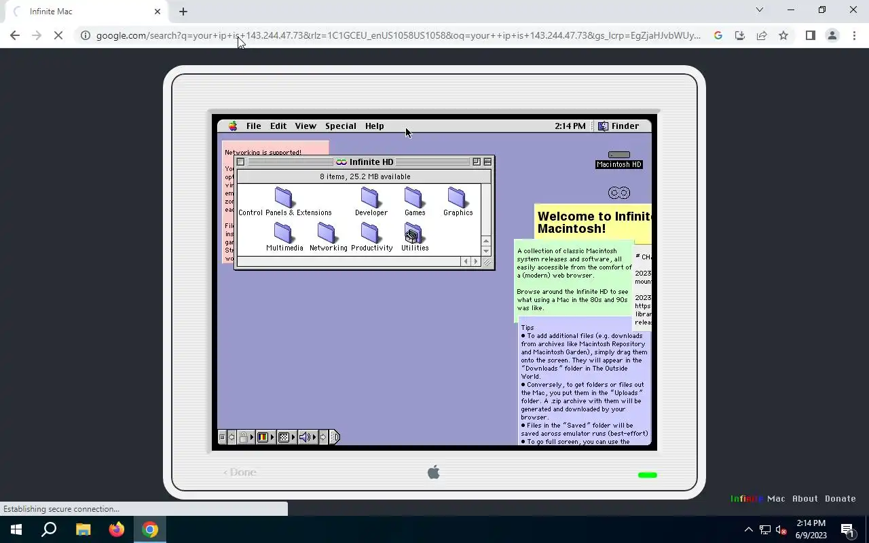Click the Control Strip right scroll arrow
The image size is (869, 543).
point(323,437)
